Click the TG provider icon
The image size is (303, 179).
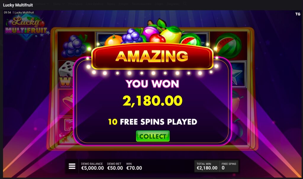tap(298, 14)
